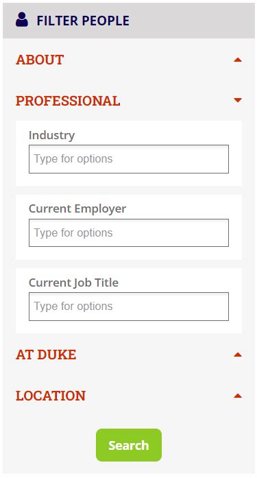257x478 pixels.
Task: Click placeholder text inside Current Employer box
Action: click(73, 233)
